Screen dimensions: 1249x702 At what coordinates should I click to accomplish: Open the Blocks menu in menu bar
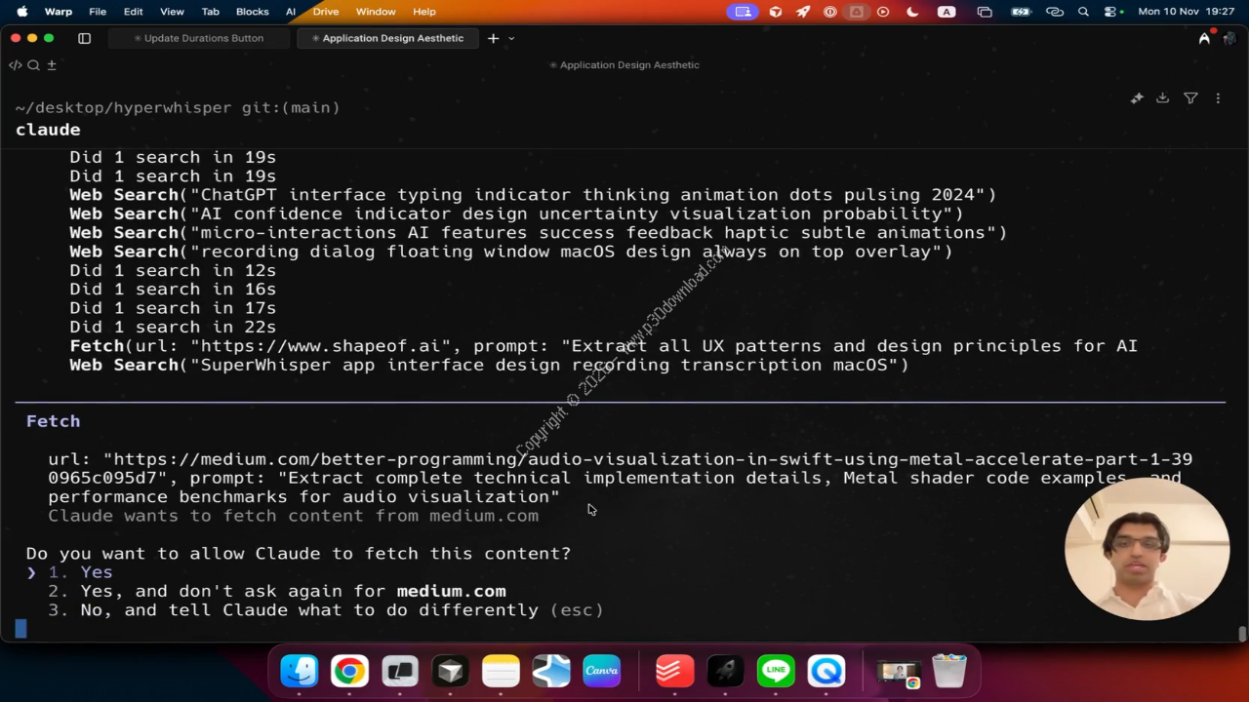coord(252,12)
